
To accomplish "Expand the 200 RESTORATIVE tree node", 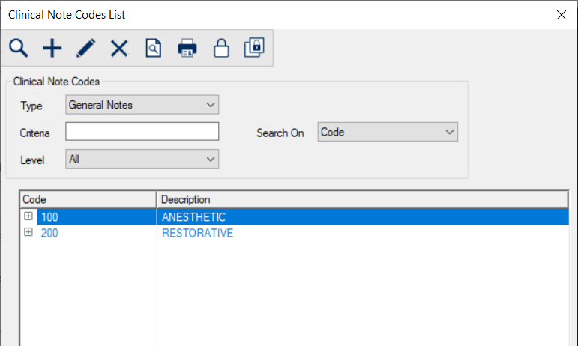I will click(x=28, y=233).
